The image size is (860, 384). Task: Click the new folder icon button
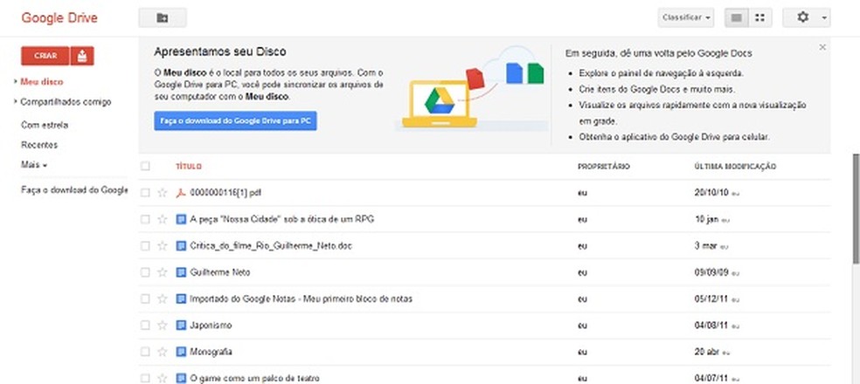click(x=163, y=18)
